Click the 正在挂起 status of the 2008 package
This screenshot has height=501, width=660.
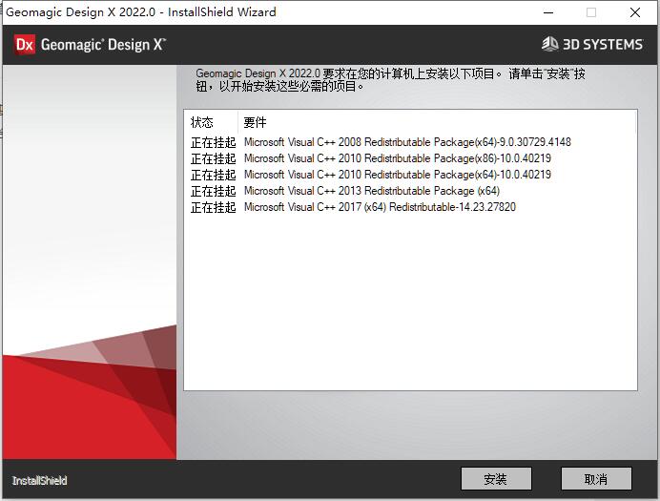[213, 143]
